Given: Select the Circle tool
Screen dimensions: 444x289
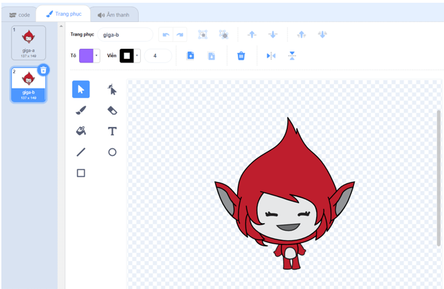Looking at the screenshot, I should click(x=112, y=152).
